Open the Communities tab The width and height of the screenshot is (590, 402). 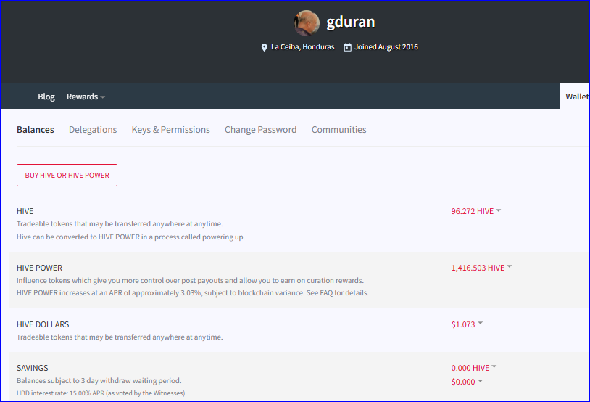[x=338, y=130]
